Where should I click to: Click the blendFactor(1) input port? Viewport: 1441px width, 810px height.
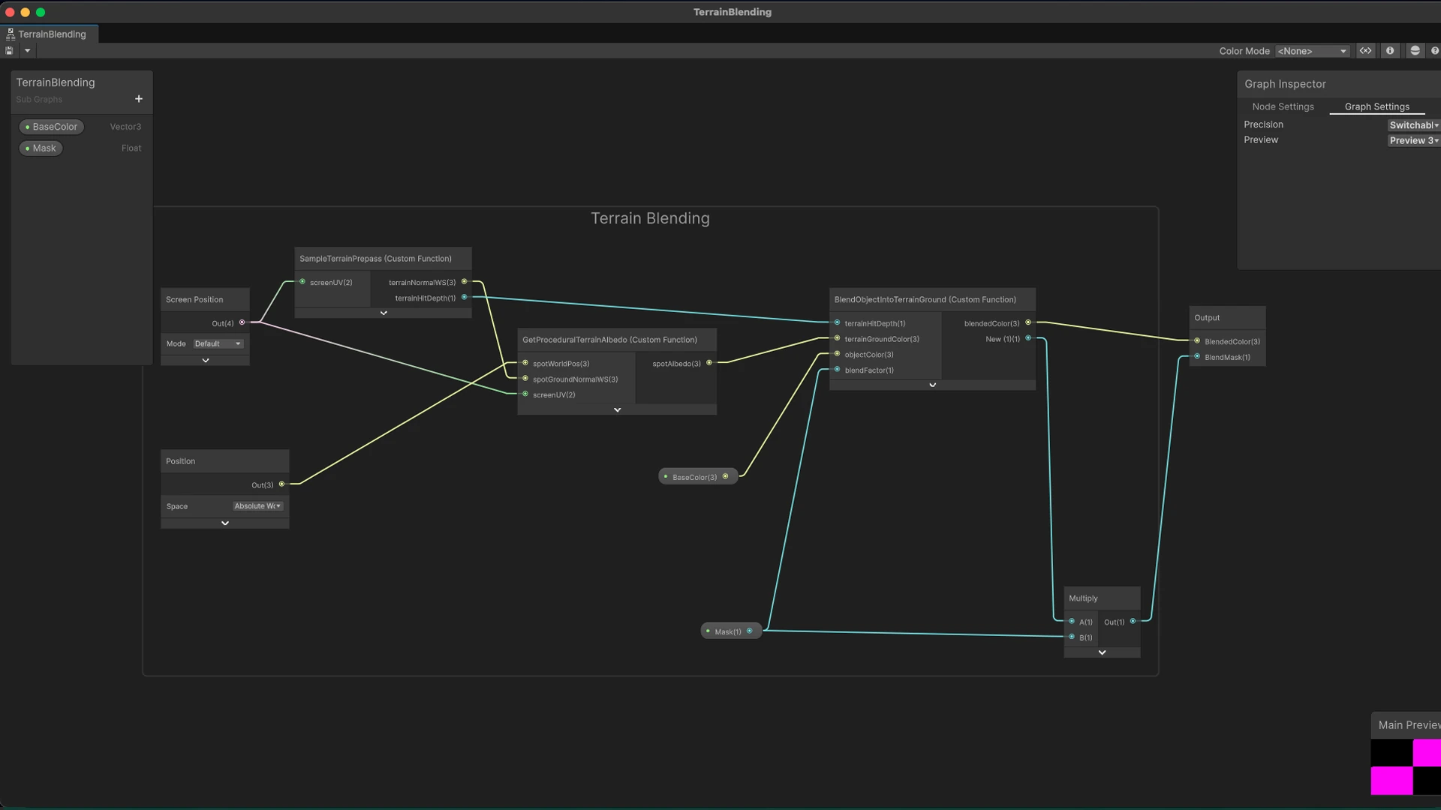[837, 370]
